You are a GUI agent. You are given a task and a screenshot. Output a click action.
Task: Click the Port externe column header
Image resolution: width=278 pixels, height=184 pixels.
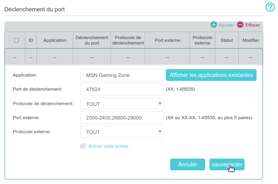click(167, 40)
